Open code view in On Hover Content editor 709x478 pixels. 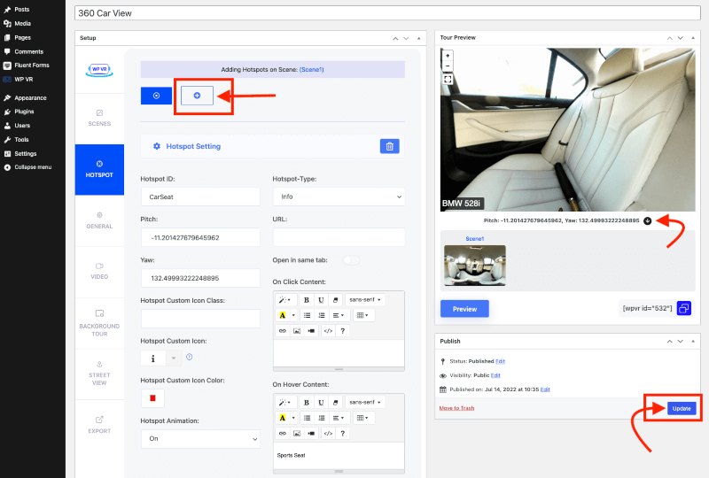click(328, 433)
